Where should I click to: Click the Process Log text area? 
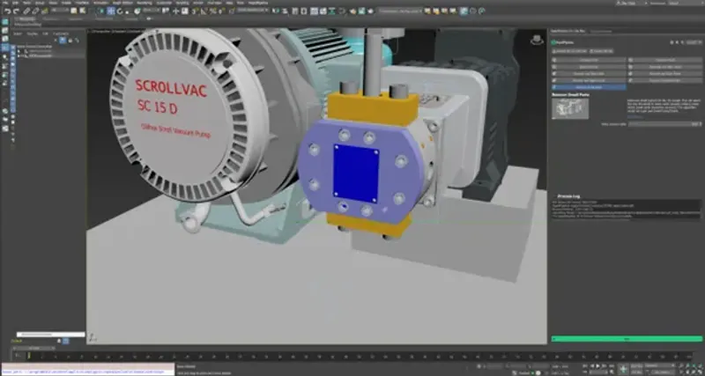(x=627, y=210)
